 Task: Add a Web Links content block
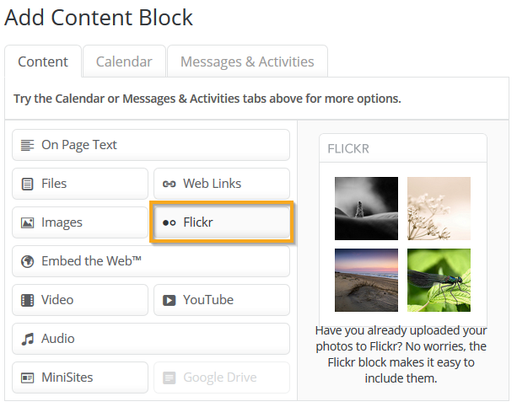pos(222,184)
